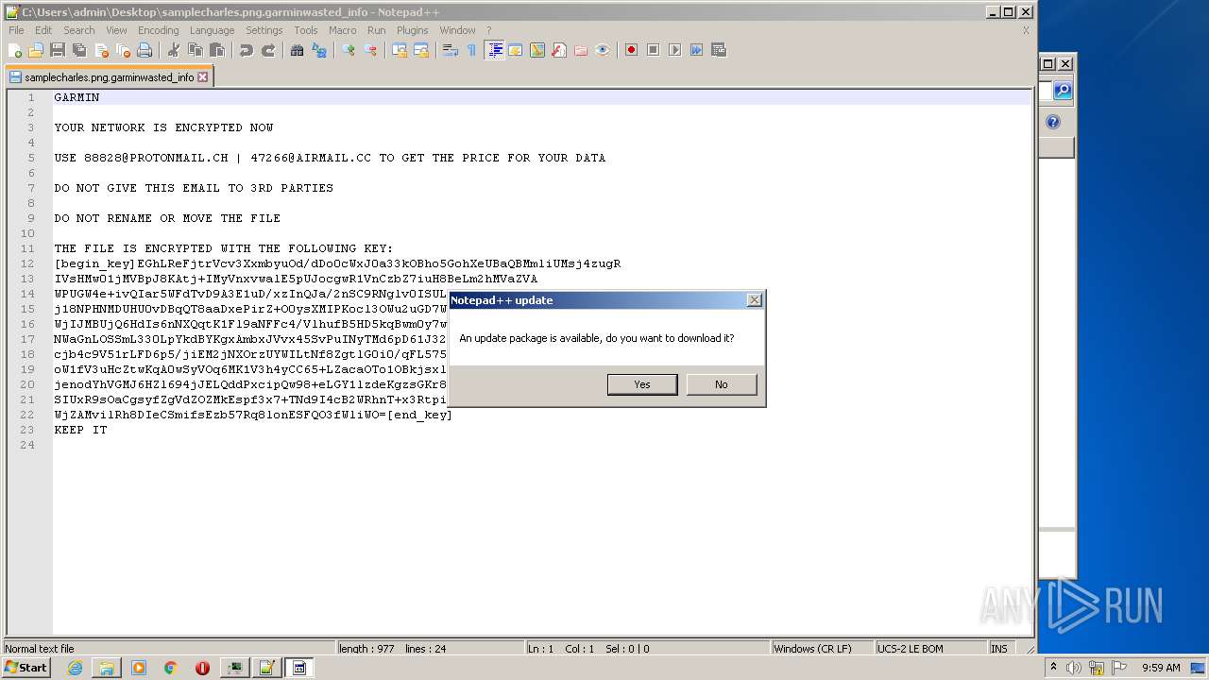1209x680 pixels.
Task: Click the volume speaker tray icon
Action: (1074, 668)
